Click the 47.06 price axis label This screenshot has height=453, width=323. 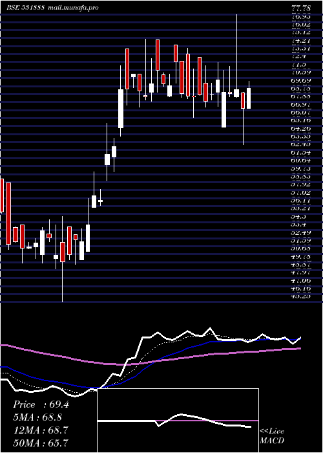click(301, 280)
